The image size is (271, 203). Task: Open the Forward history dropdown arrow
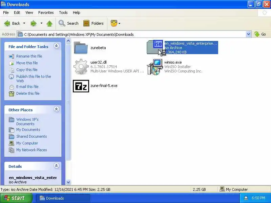coord(41,23)
